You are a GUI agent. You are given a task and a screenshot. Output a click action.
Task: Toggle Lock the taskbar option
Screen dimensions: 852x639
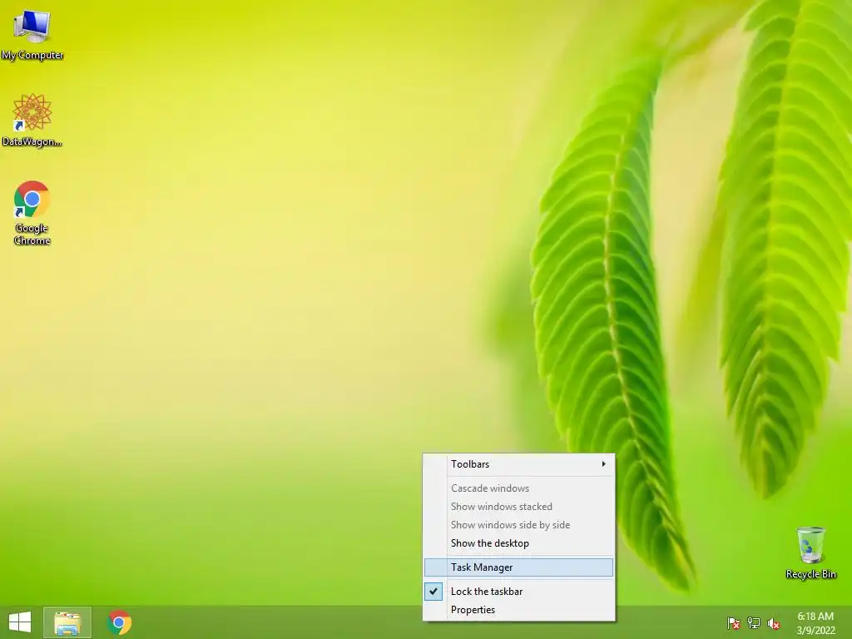pos(519,592)
